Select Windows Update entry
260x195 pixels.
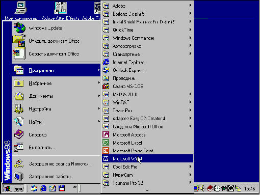point(57,28)
